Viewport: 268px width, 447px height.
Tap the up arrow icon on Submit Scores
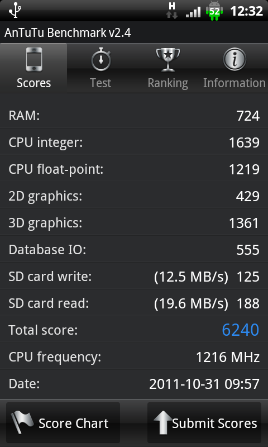point(163,422)
